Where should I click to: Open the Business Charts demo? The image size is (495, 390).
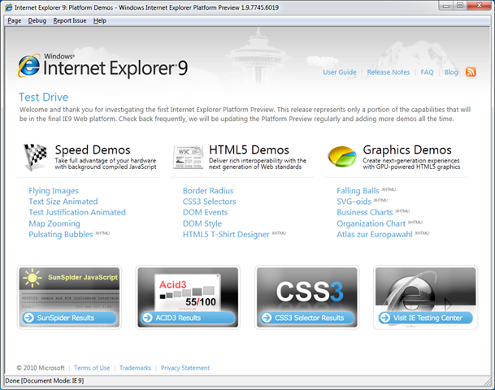[365, 212]
